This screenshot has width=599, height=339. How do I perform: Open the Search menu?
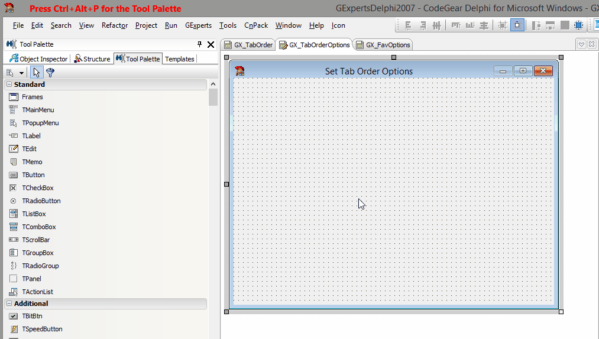tap(61, 25)
